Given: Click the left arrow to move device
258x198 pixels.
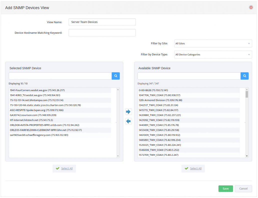Looking at the screenshot, I should (128, 121).
